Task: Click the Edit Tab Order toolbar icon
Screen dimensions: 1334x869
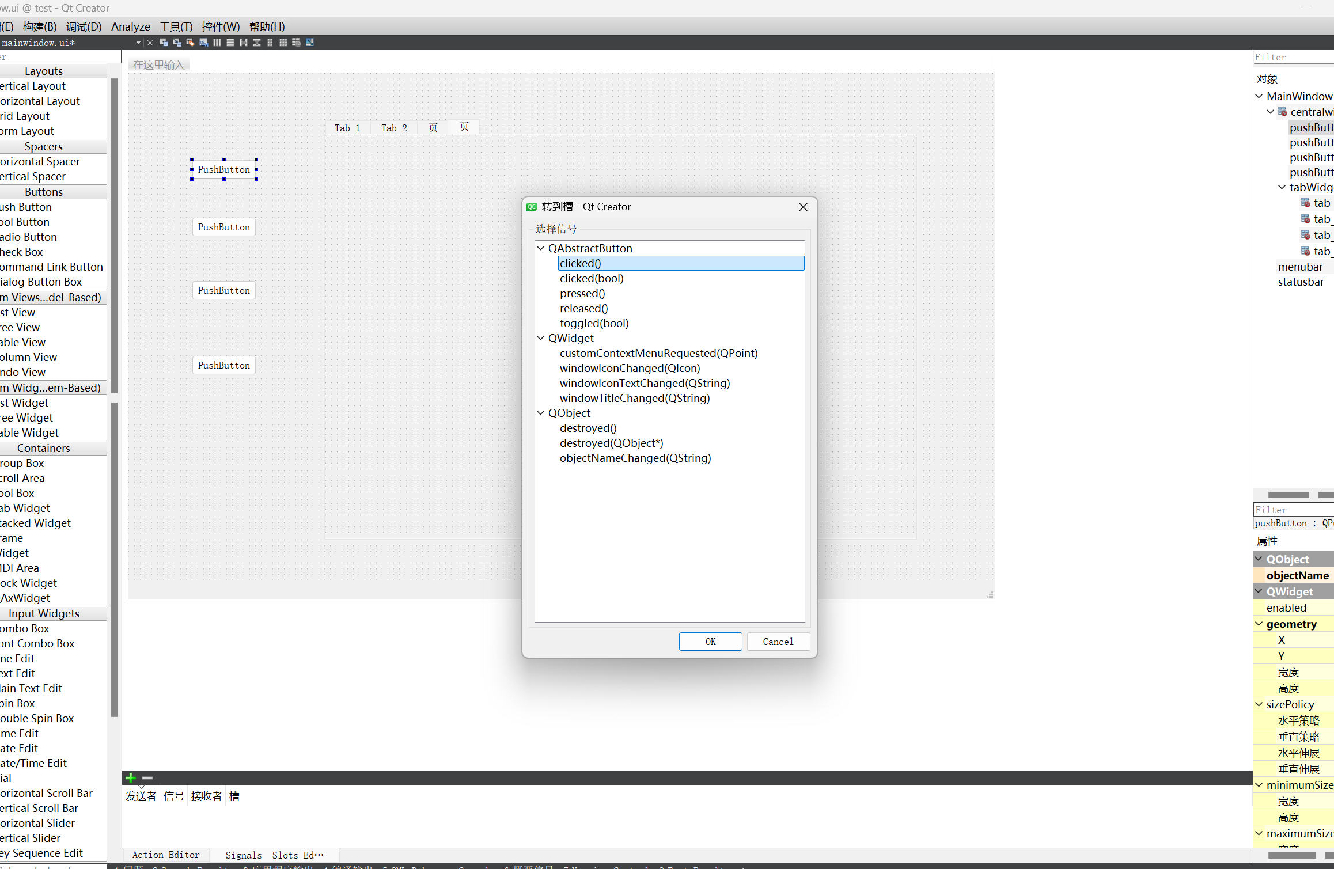Action: click(x=203, y=43)
